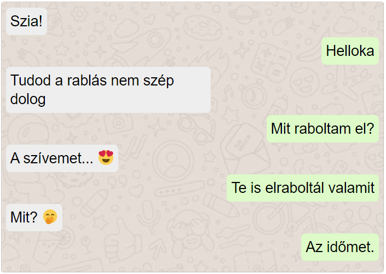Click the "A szívemet..." text in the gray bubble
386x274 pixels.
(x=51, y=158)
